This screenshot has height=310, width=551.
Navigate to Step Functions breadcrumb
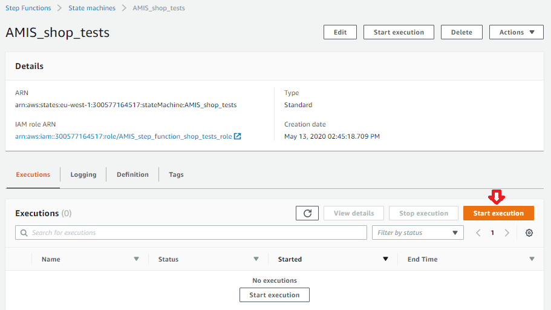pos(28,8)
